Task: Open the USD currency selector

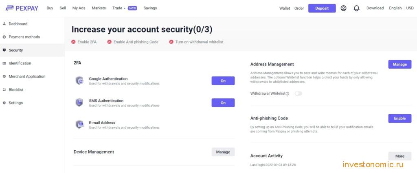Action: tap(410, 8)
